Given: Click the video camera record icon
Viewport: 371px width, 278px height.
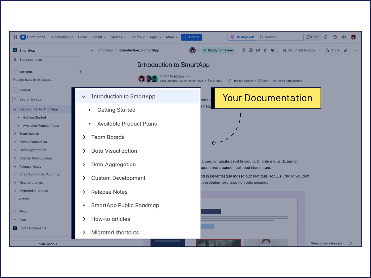Looking at the screenshot, I should coord(258,50).
